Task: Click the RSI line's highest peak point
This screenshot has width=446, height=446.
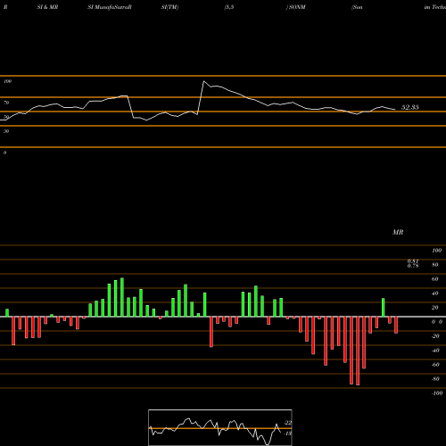Action: pos(204,81)
